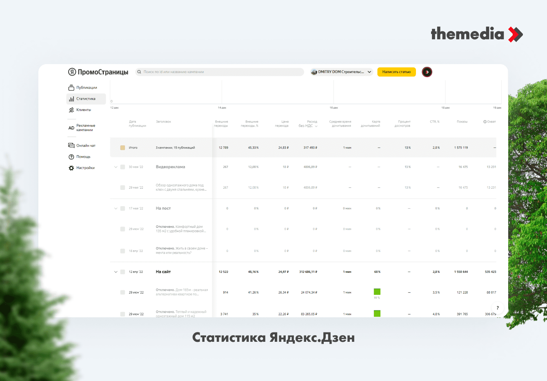Click the date 12 апр '22

click(x=136, y=272)
